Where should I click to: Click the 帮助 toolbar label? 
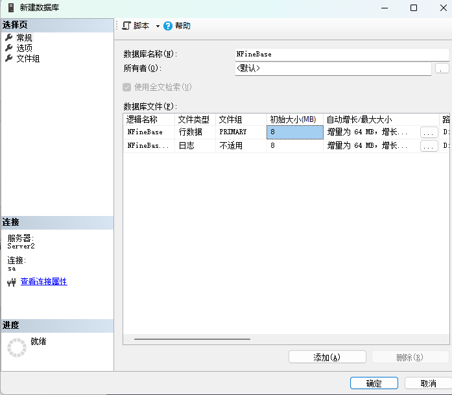pyautogui.click(x=183, y=26)
